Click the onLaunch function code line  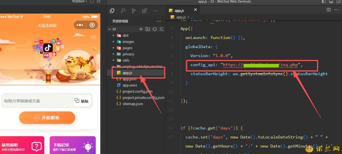tap(215, 38)
